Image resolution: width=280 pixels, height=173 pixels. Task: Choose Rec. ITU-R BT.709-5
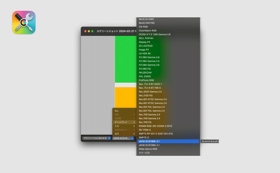tap(168, 88)
